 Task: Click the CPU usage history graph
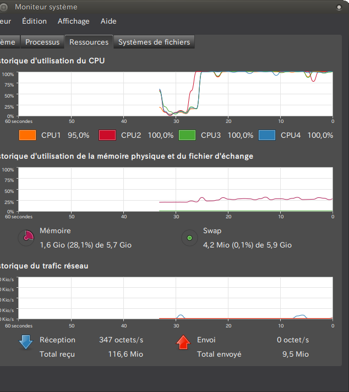click(175, 94)
